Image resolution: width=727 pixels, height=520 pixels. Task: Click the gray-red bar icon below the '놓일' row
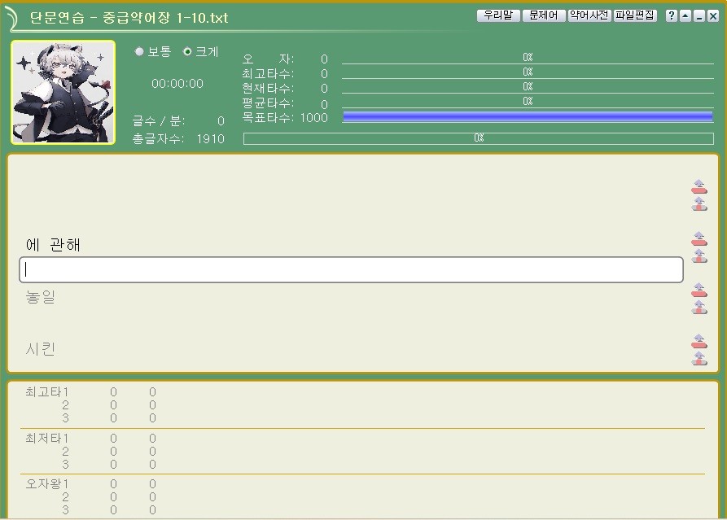(x=699, y=308)
